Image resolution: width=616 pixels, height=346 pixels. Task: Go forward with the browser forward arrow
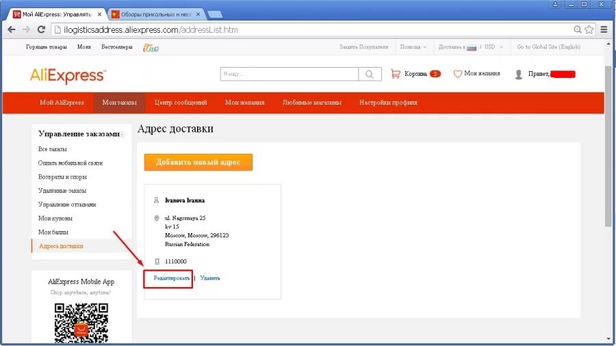(x=26, y=29)
